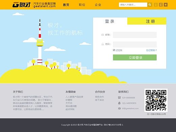Click the 合作伙伴 heading

100,92
